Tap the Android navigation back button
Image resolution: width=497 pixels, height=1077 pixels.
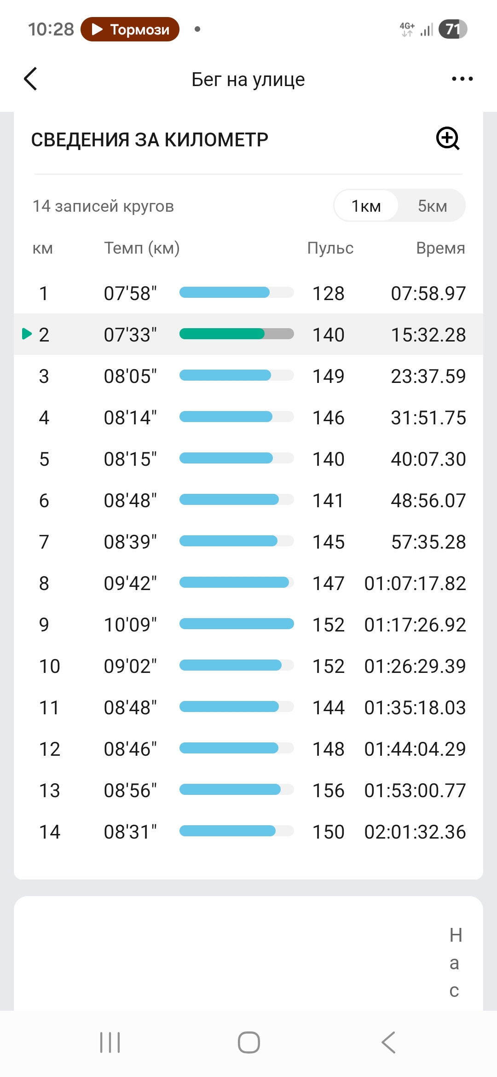pyautogui.click(x=388, y=1042)
